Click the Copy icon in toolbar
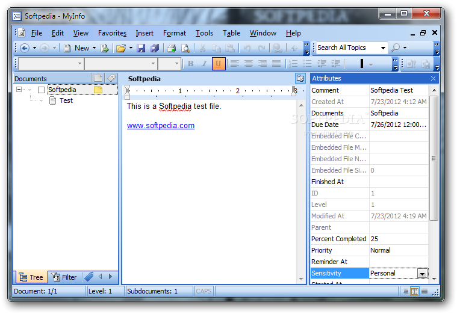This screenshot has width=457, height=314. click(x=216, y=48)
